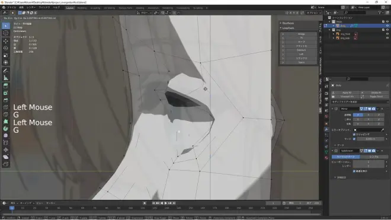391x220 pixels.
Task: Toggle the Mirror Clipping checkbox
Action: coord(354,135)
